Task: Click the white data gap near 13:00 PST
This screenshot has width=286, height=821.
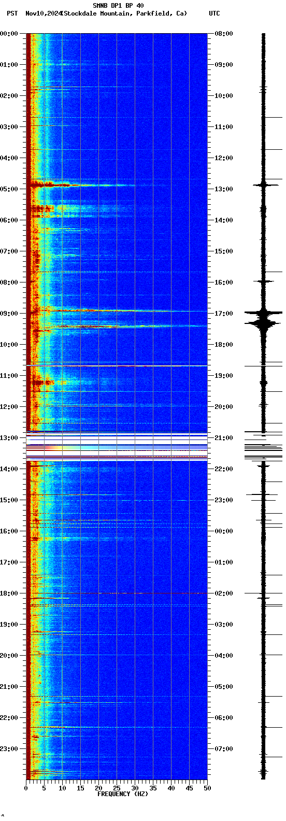Action: pyautogui.click(x=117, y=446)
